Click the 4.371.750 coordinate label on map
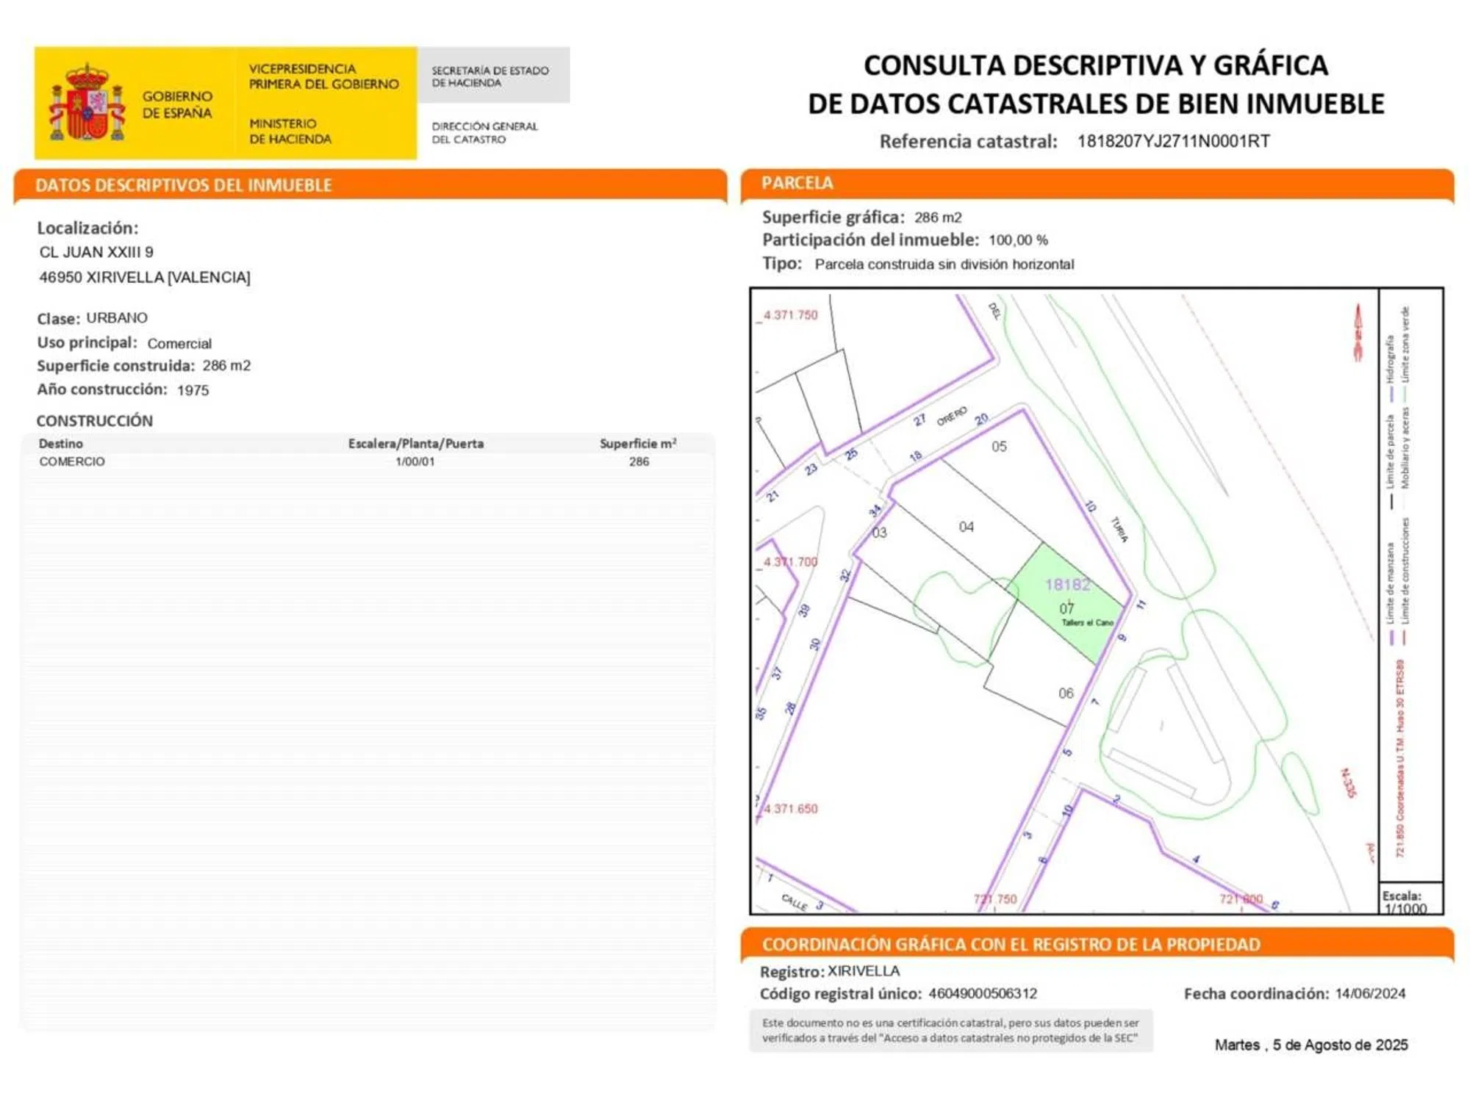 point(790,315)
